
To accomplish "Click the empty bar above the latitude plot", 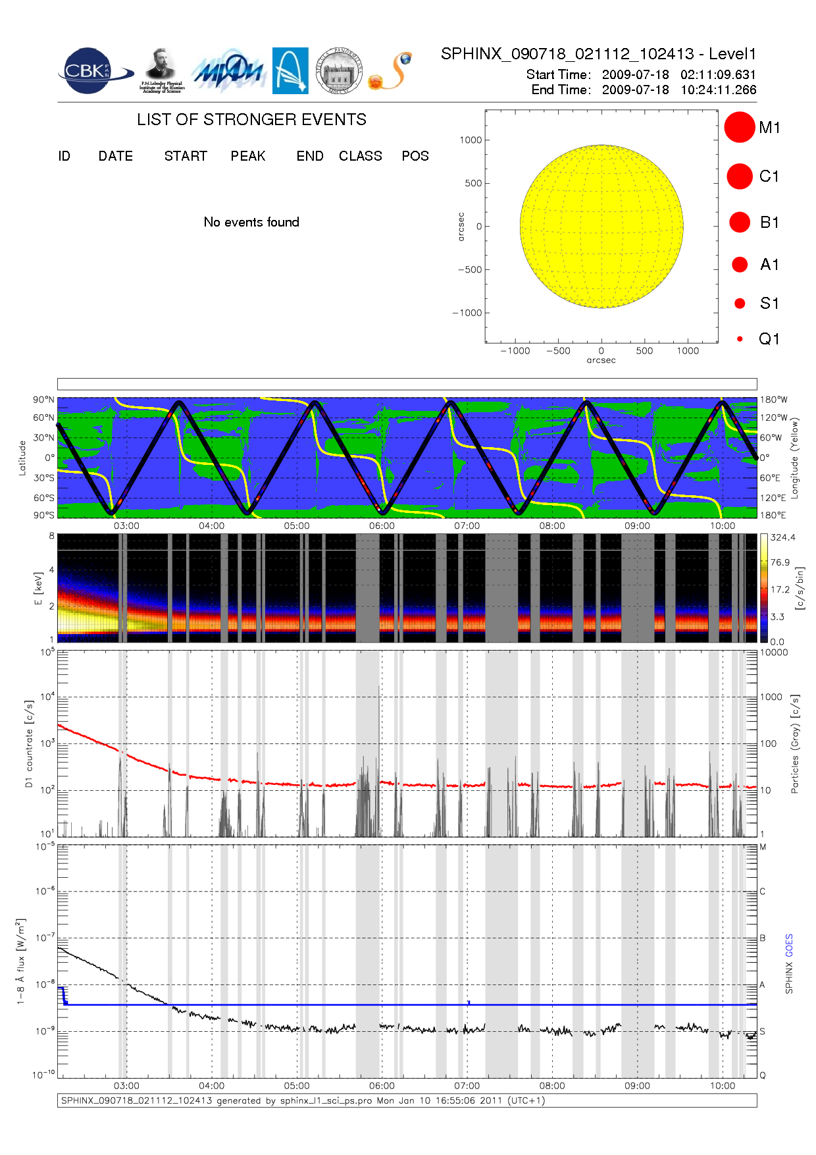I will point(407,384).
